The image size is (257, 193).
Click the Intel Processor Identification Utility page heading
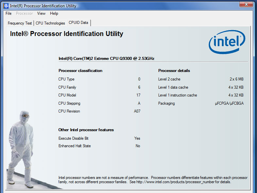67,34
